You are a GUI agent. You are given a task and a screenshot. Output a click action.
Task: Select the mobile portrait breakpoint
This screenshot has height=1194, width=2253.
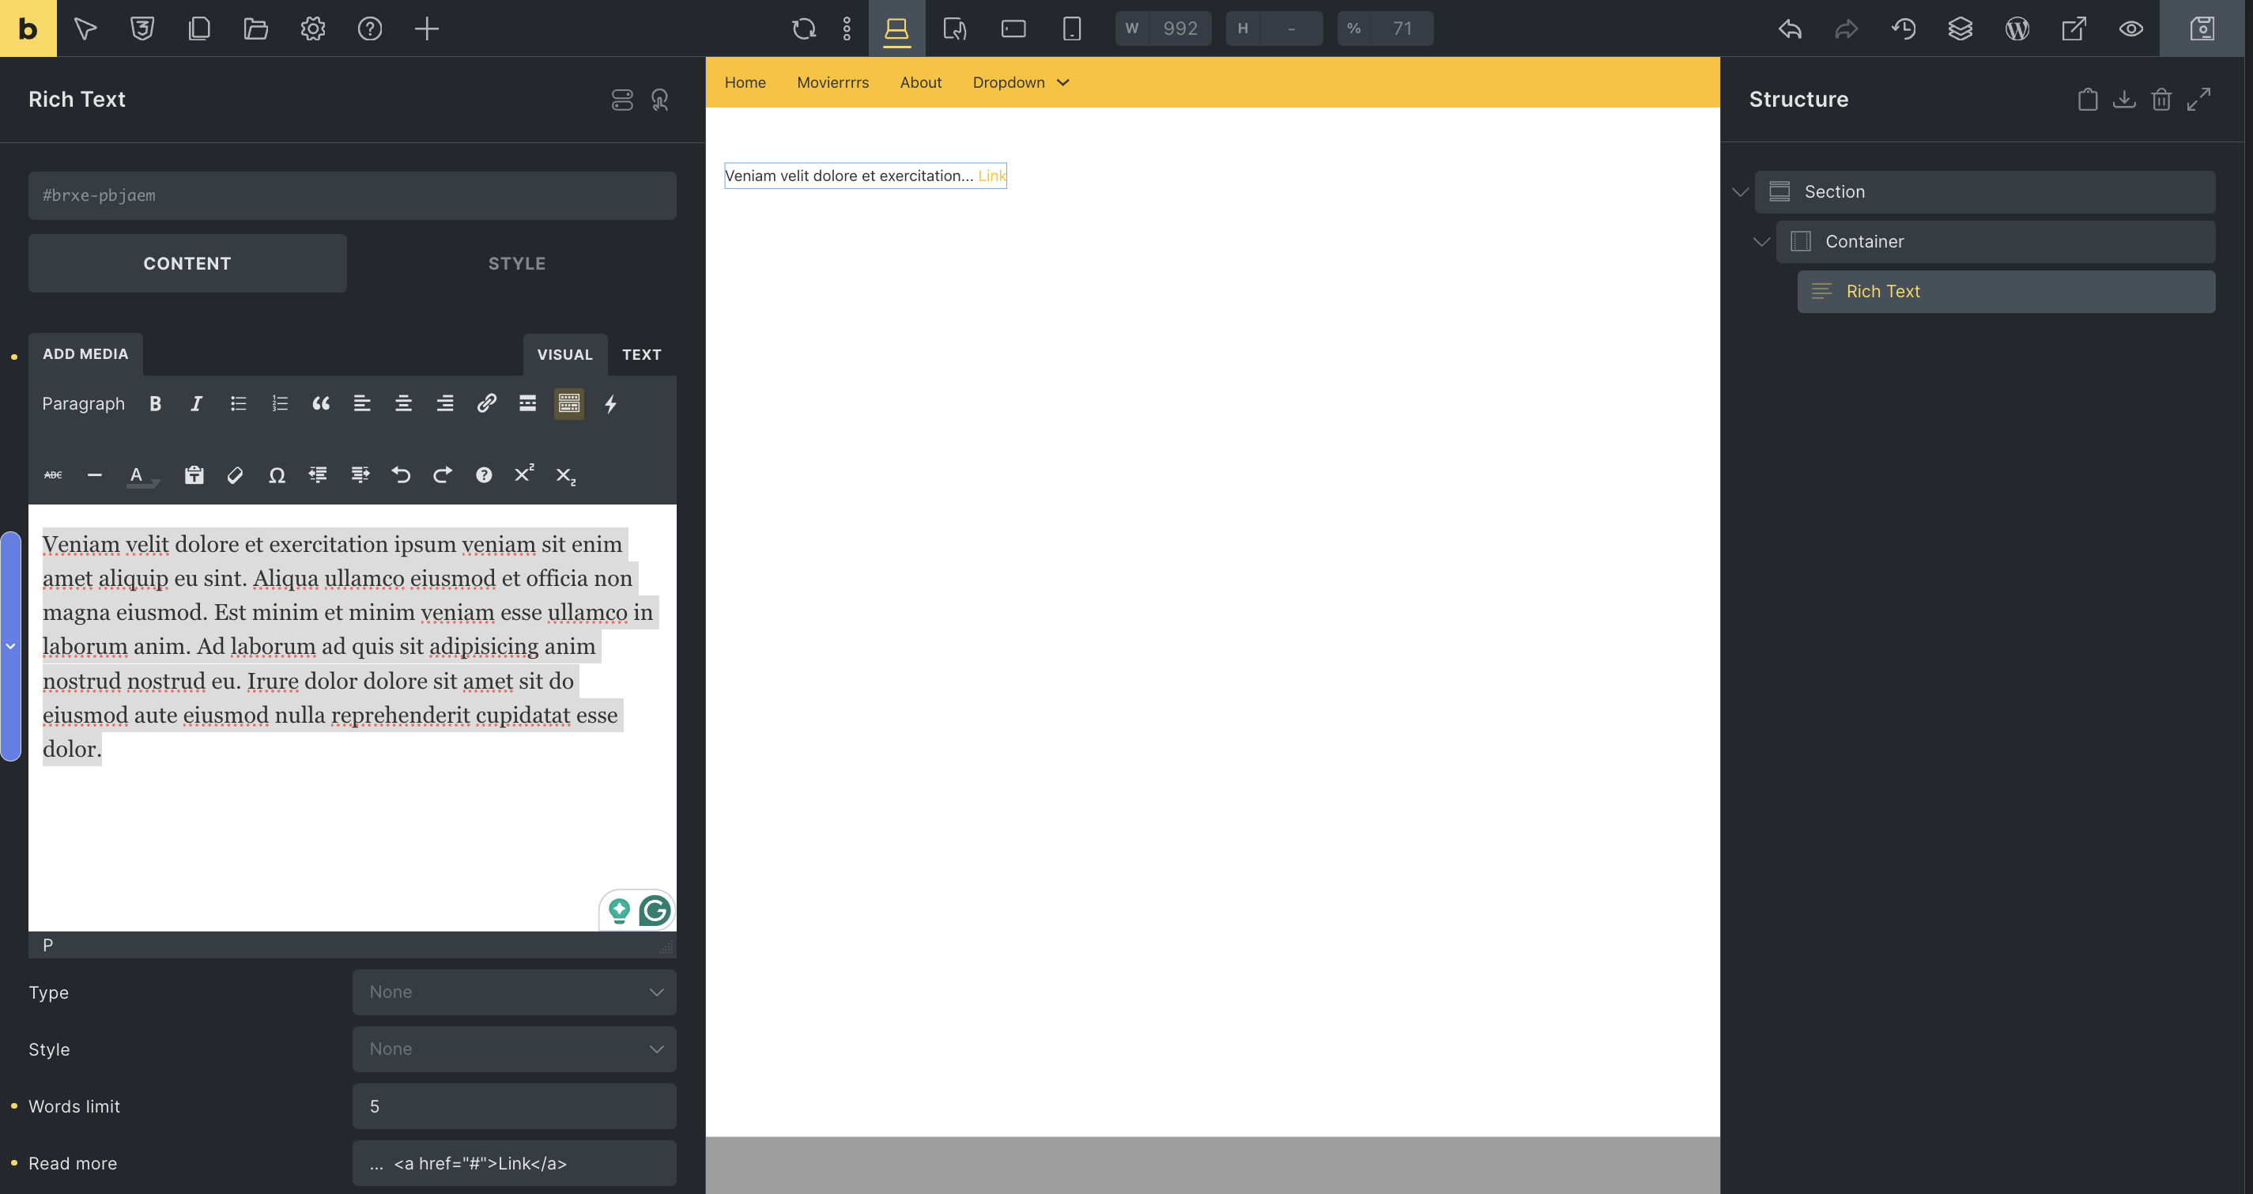1071,29
